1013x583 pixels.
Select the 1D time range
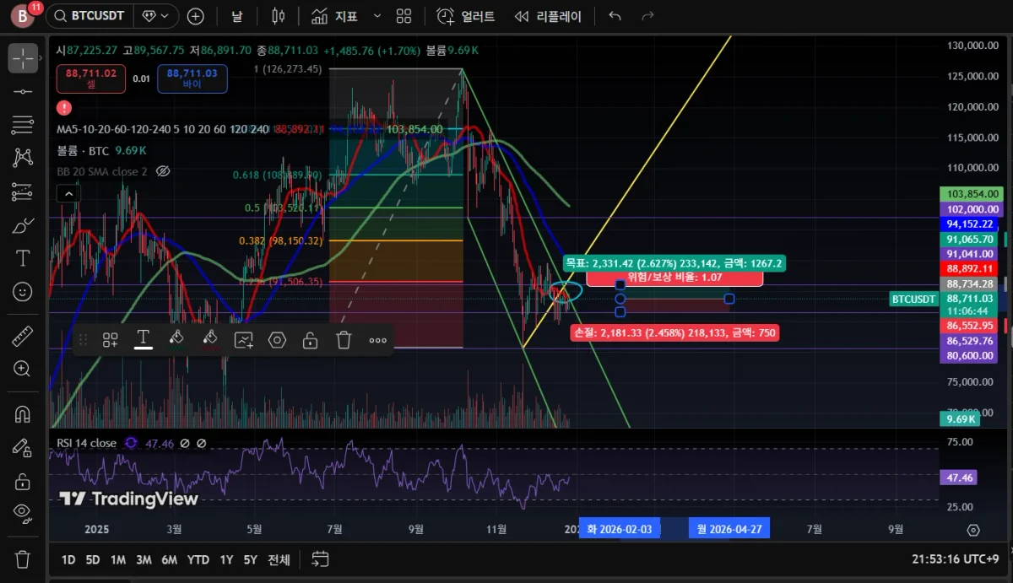pyautogui.click(x=69, y=559)
